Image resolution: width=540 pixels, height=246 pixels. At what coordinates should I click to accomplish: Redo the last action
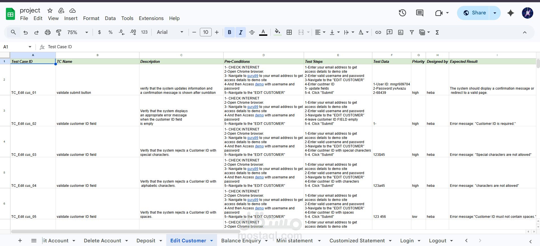(x=36, y=32)
